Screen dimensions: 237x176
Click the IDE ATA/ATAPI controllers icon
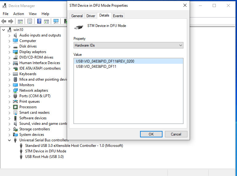(15, 68)
